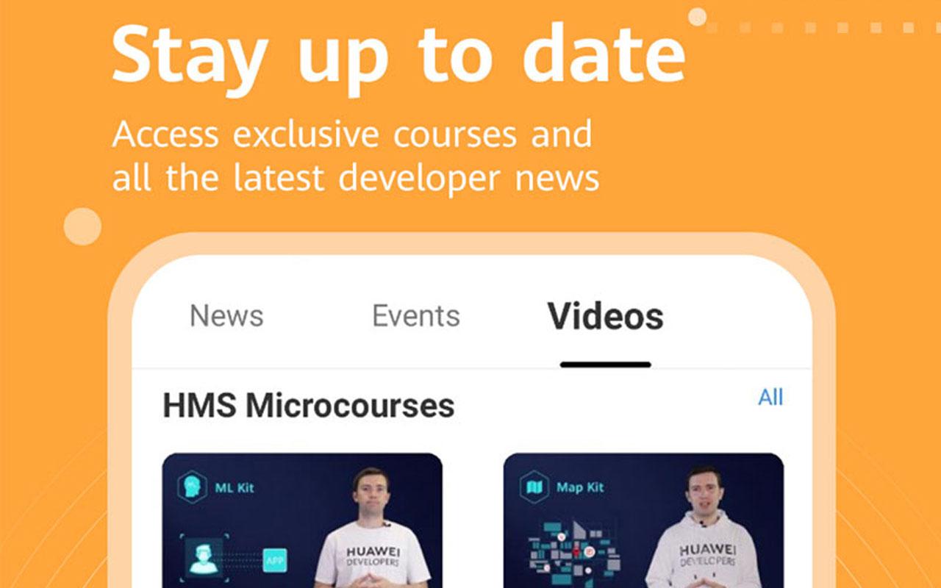Screen dimensions: 941x588
Task: Click the black underline below Videos
Action: [605, 365]
